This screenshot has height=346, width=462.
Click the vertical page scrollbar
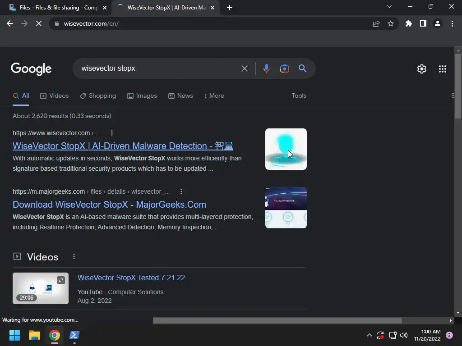coord(458,86)
